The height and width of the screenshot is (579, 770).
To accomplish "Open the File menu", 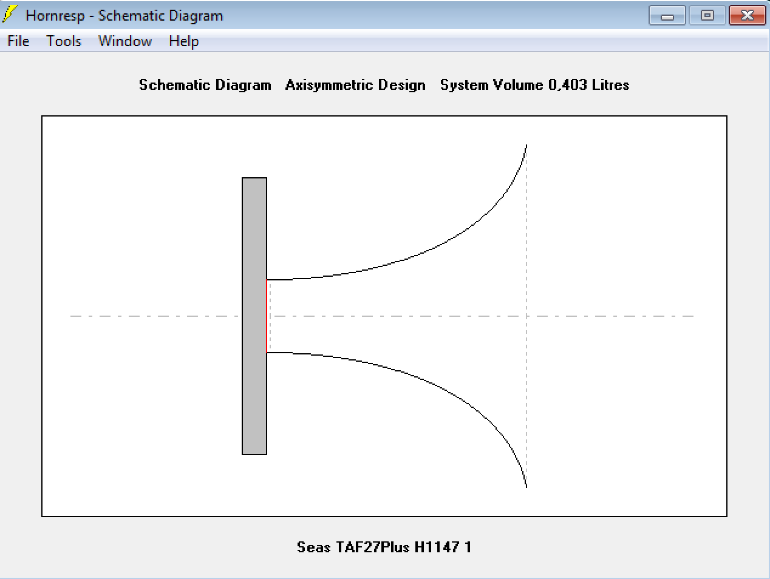I will pos(18,41).
